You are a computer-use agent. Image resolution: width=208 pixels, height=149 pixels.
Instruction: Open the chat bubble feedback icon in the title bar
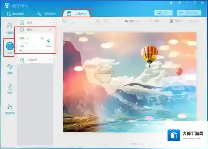click(x=171, y=3)
